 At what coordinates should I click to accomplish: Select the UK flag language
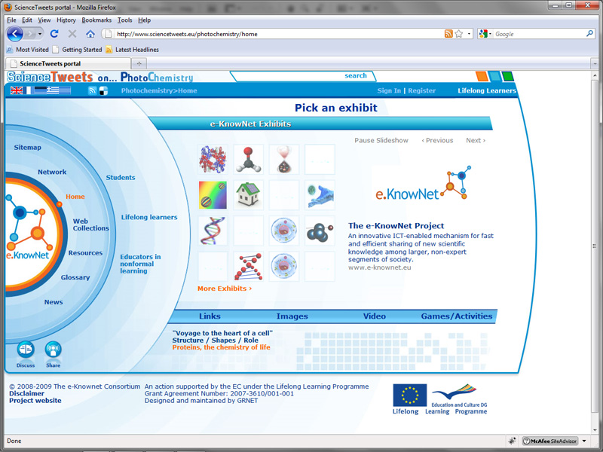coord(17,90)
